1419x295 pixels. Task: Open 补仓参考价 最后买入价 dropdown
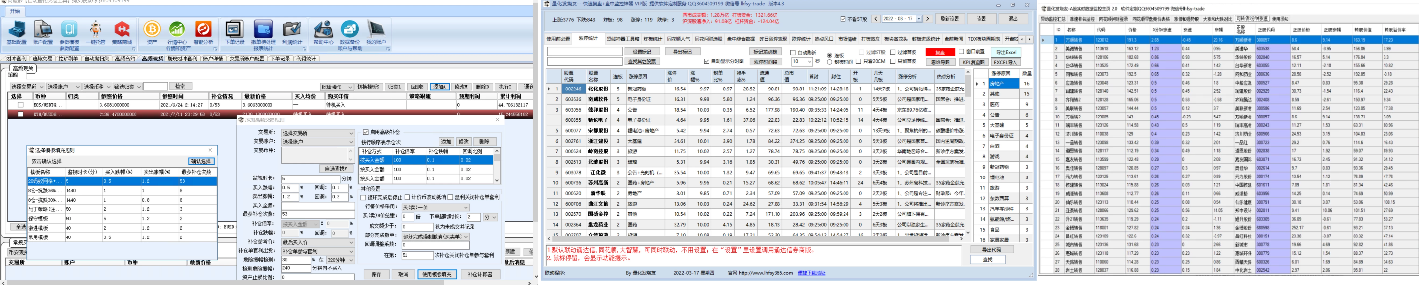(318, 242)
